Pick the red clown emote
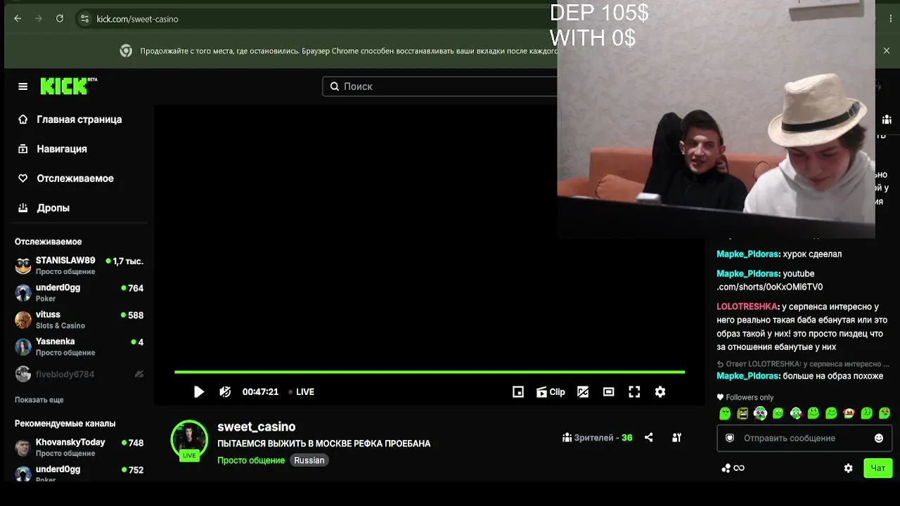 click(x=849, y=414)
